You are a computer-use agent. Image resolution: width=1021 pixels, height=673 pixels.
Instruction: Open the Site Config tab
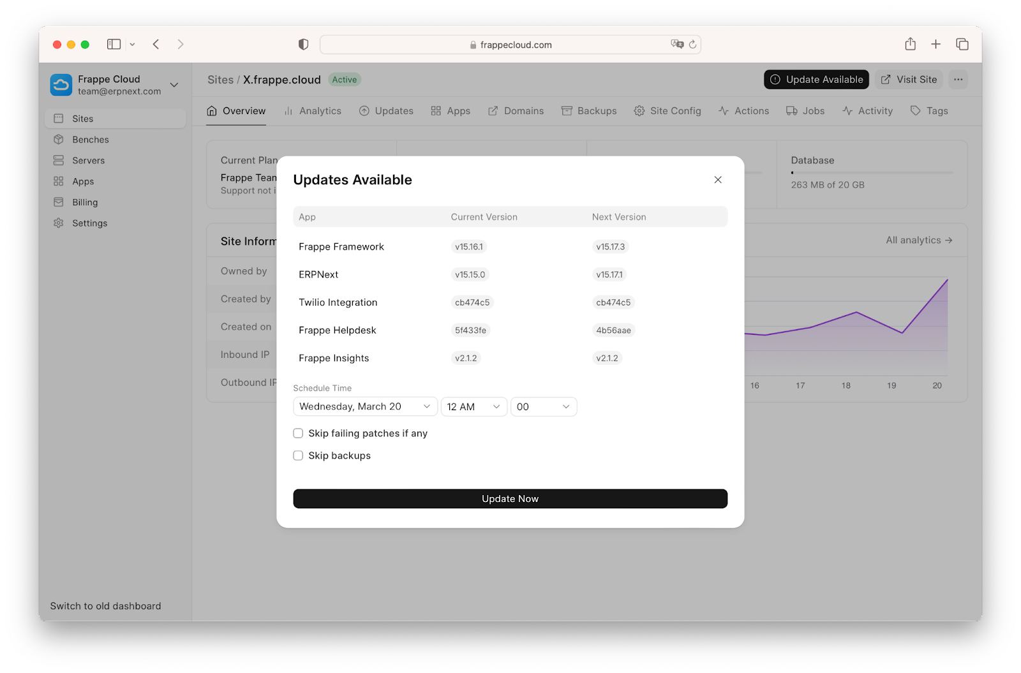pos(667,111)
